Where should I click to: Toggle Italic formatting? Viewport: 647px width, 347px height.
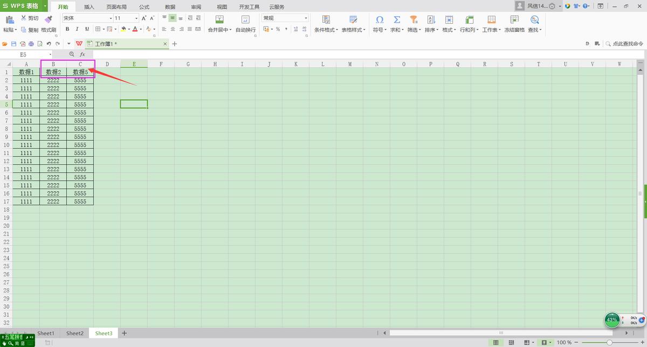click(77, 29)
